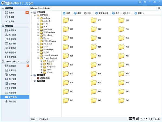162x122 pixels.
Task: Select the Sync folder in the tree
Action: click(x=47, y=70)
